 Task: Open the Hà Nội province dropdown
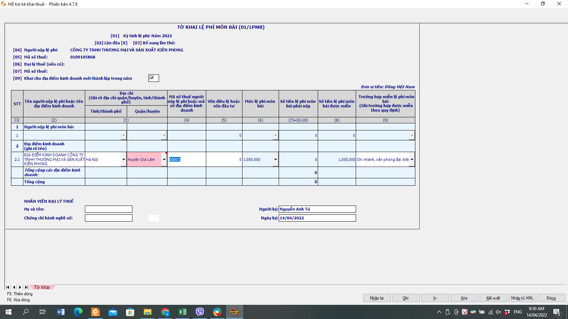[x=124, y=159]
